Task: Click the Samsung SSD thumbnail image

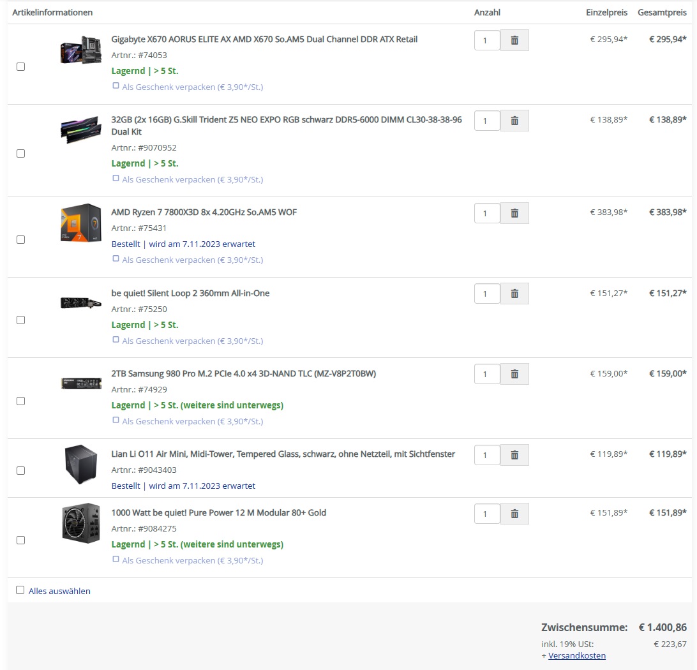Action: point(81,383)
